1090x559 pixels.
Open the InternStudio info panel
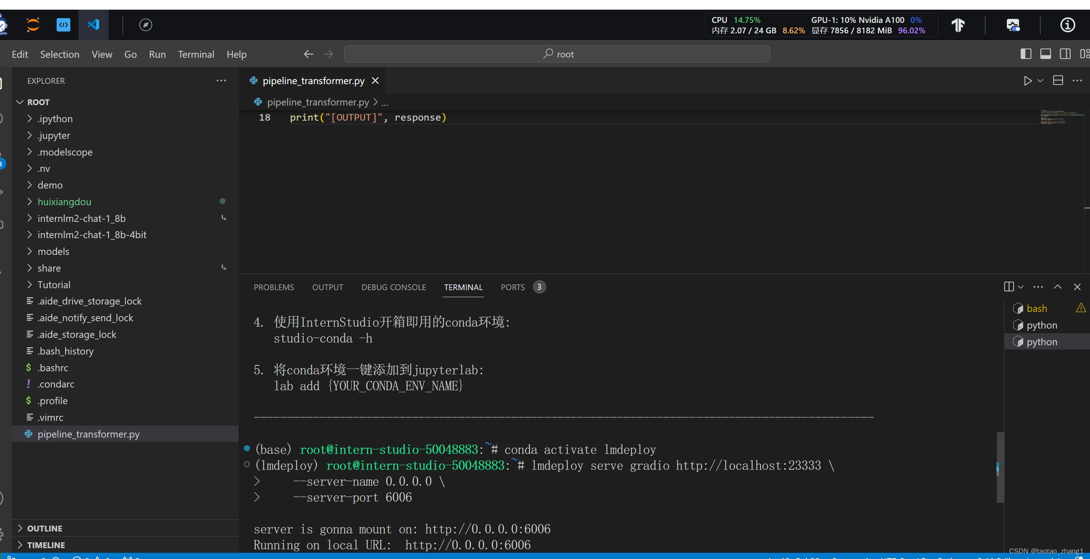tap(1067, 25)
